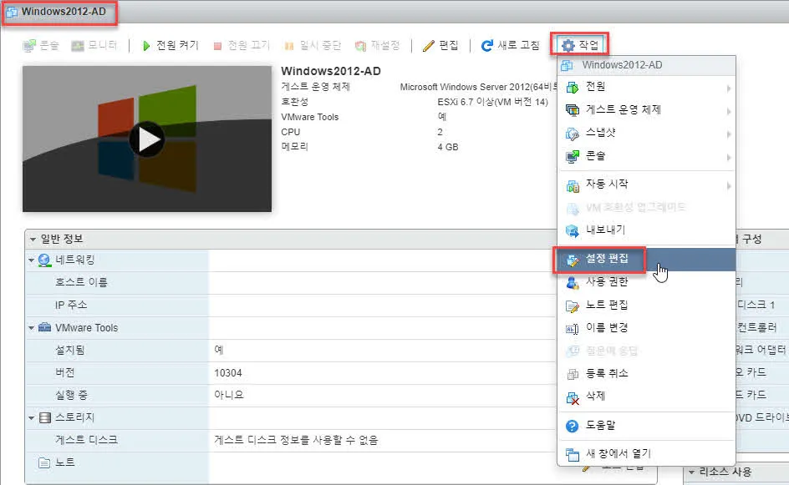Open 도움말 from the actions menu
This screenshot has width=789, height=485.
tap(647, 426)
